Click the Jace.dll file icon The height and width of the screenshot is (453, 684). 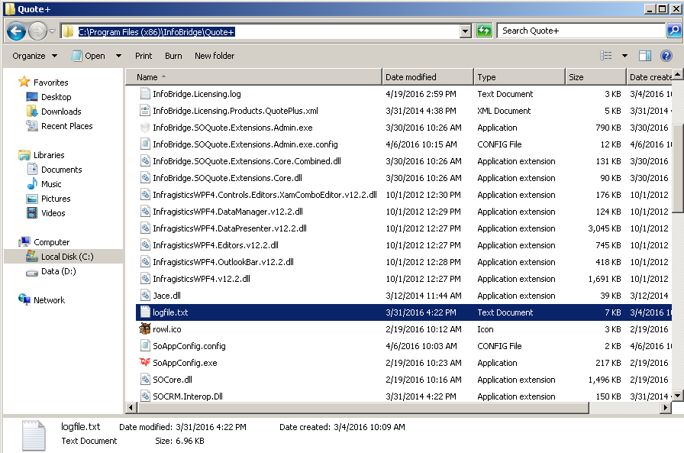click(145, 296)
